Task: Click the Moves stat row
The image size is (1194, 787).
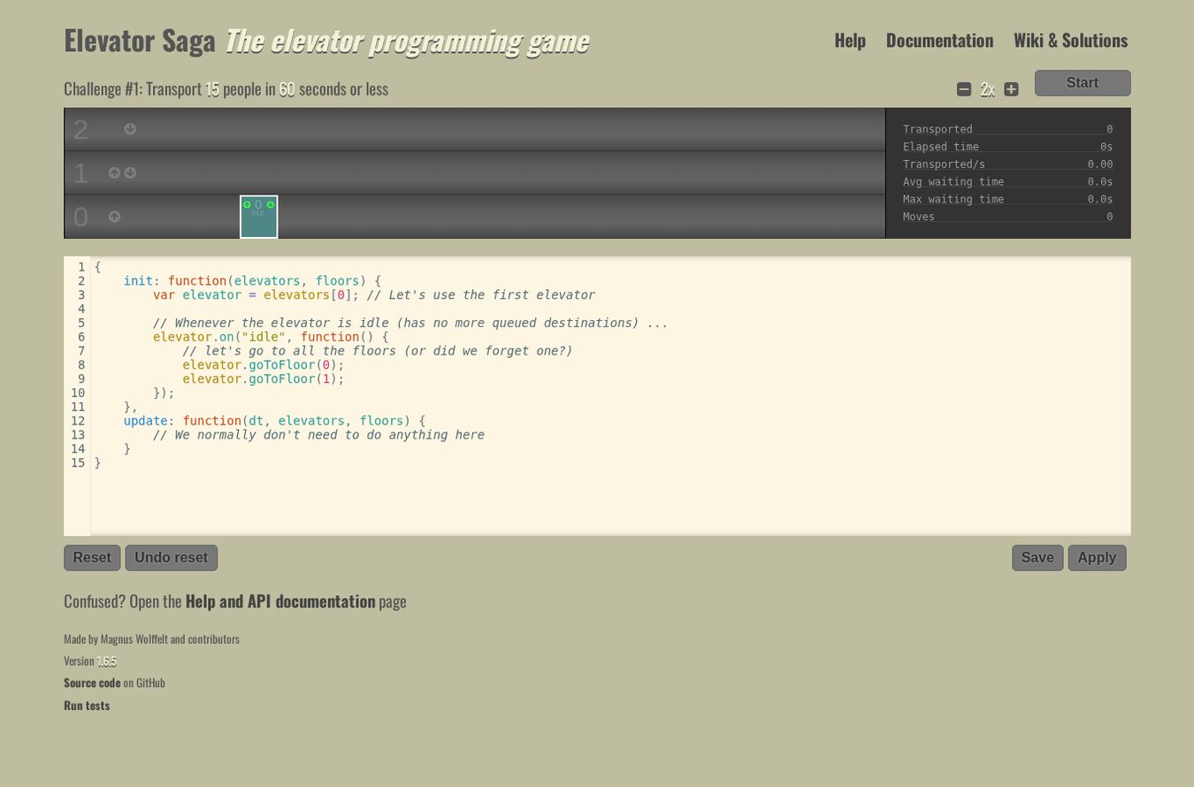Action: click(1007, 217)
